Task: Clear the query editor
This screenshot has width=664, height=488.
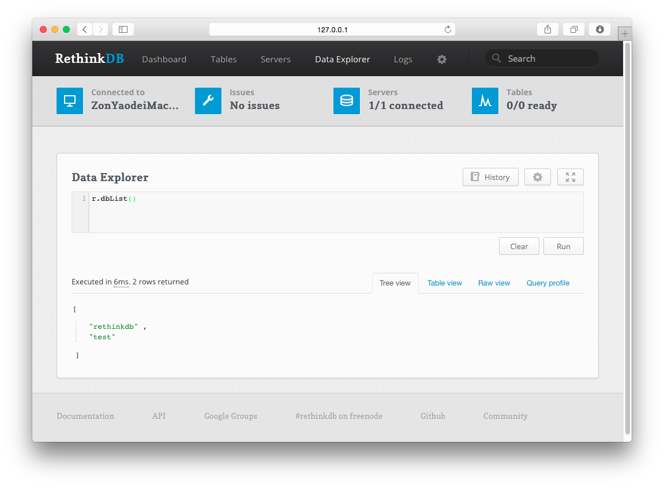Action: 519,246
